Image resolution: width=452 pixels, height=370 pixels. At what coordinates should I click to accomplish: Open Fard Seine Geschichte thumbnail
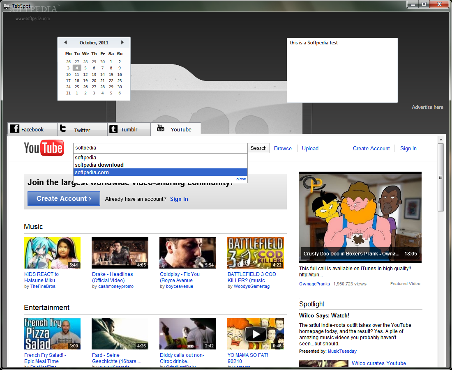pos(120,334)
